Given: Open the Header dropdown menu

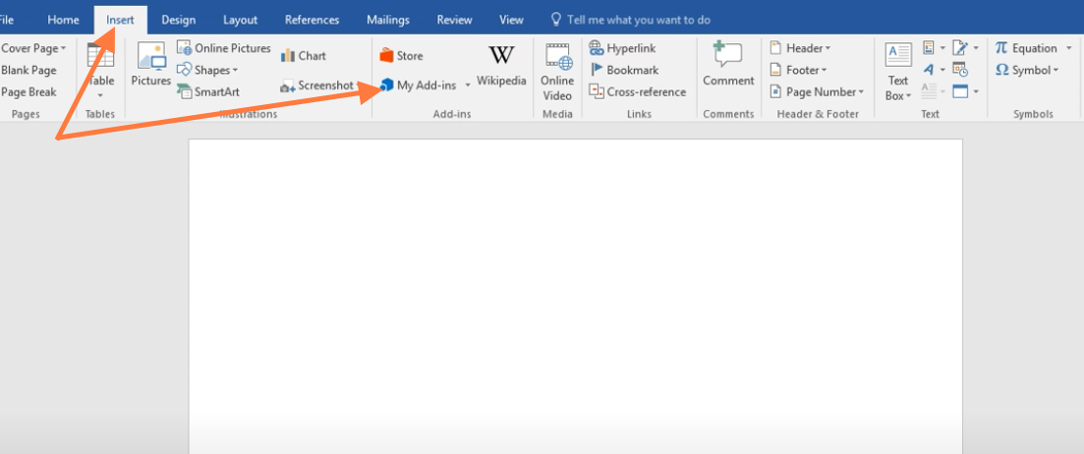Looking at the screenshot, I should pyautogui.click(x=800, y=48).
